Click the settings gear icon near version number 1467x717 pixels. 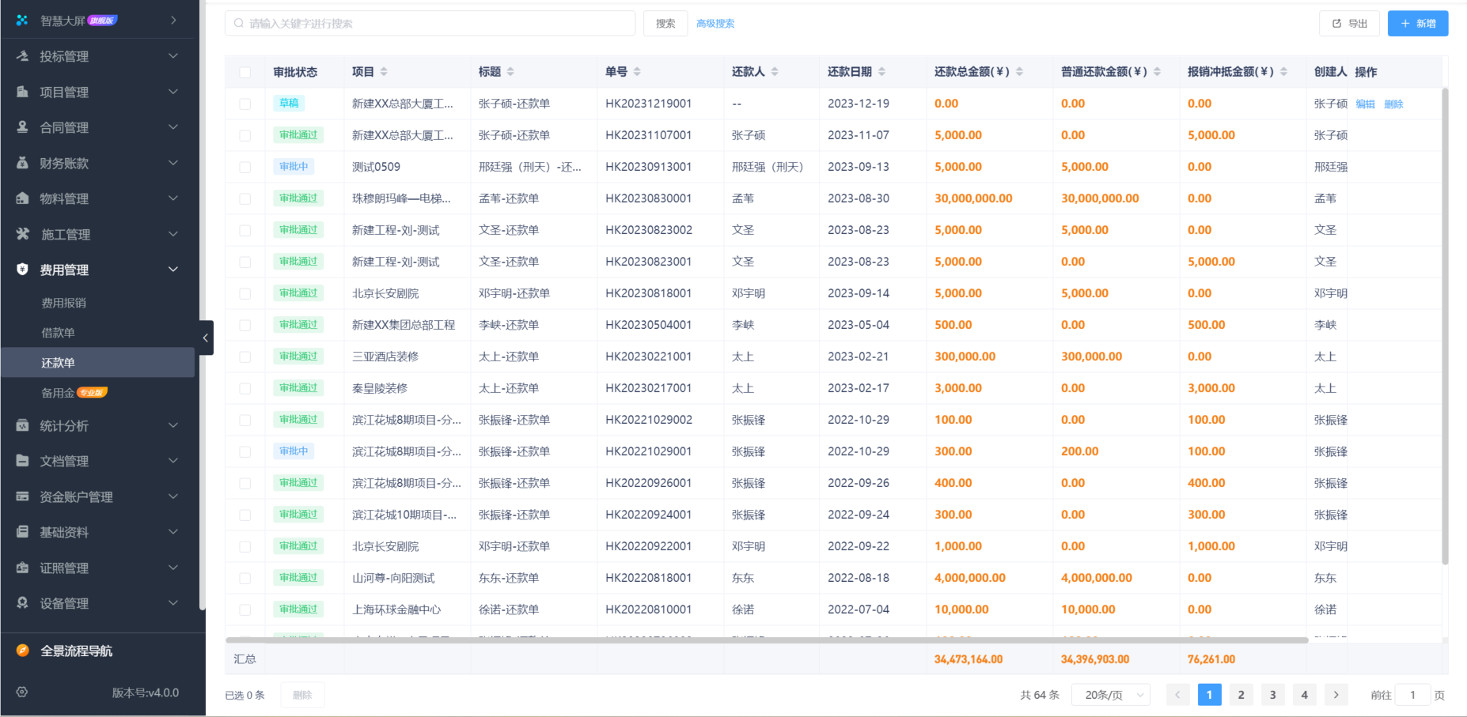coord(22,692)
